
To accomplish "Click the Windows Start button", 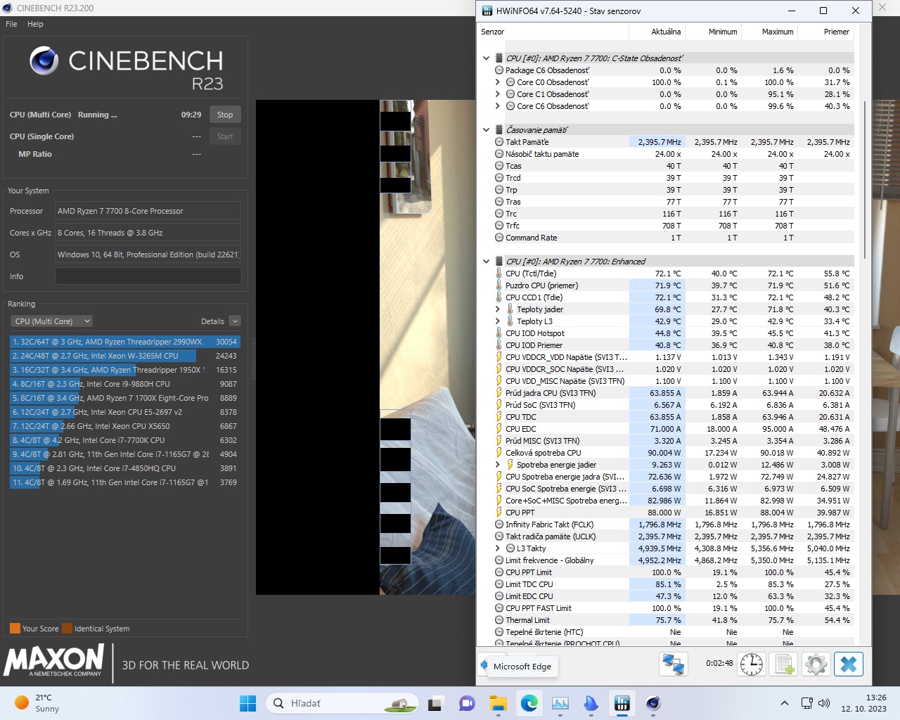I will pos(247,703).
